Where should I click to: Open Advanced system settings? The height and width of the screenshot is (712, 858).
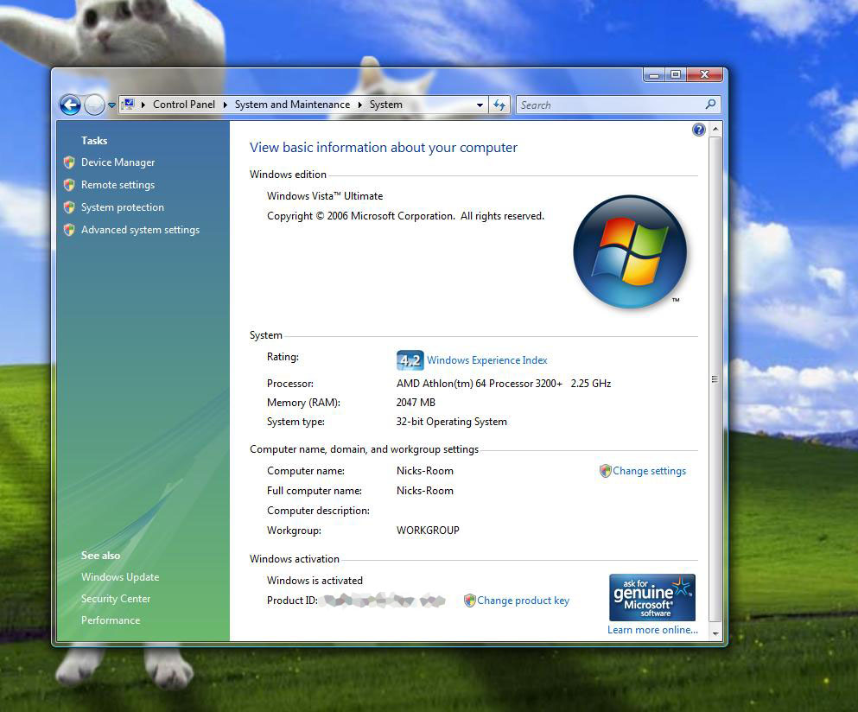140,230
